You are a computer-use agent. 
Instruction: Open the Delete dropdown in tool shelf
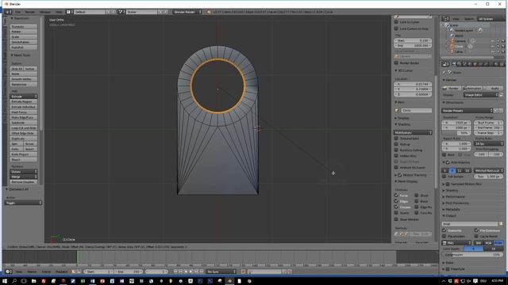click(x=23, y=172)
